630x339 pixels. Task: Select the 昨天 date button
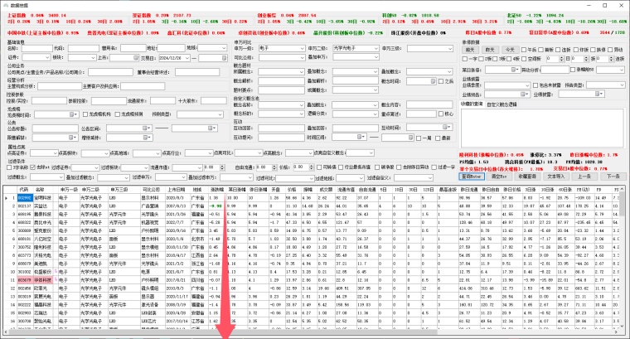[490, 50]
